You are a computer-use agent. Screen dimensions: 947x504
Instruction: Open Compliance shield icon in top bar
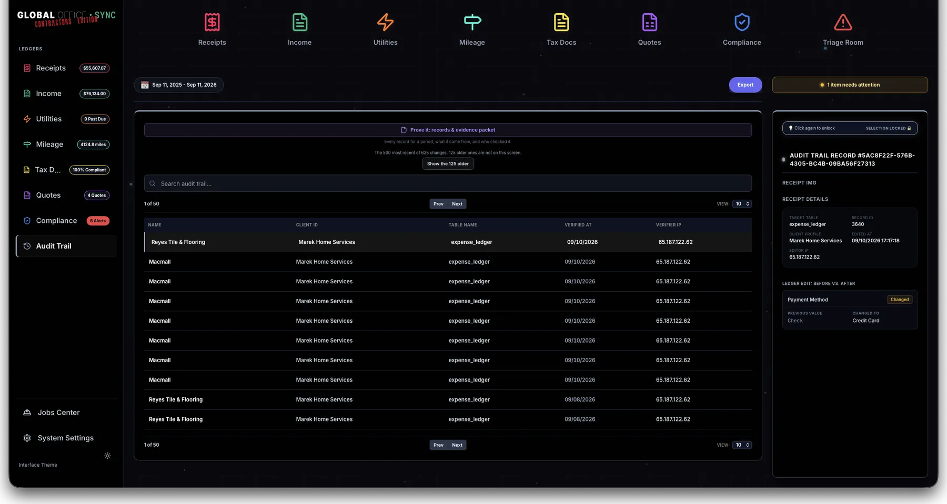pos(742,22)
